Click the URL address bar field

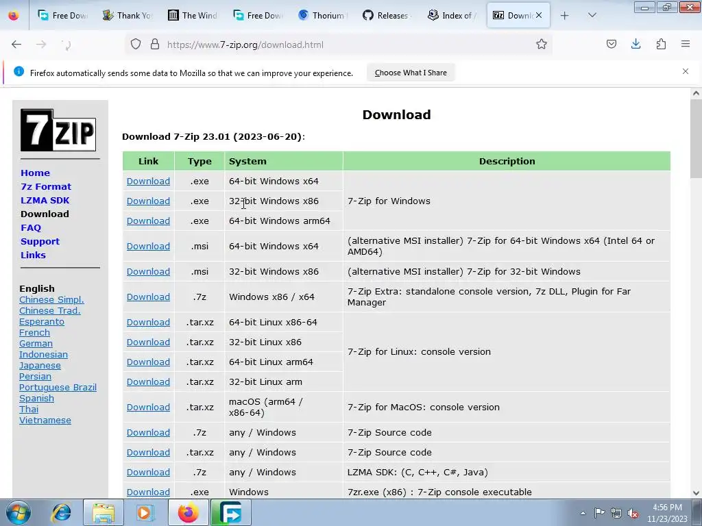click(x=338, y=45)
